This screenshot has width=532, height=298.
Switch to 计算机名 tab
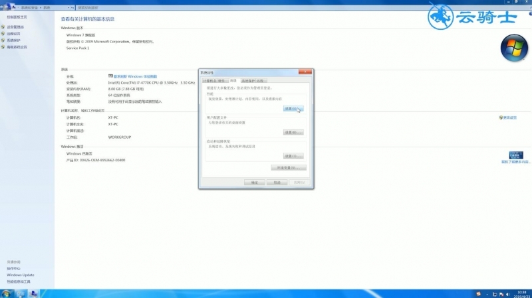[x=209, y=81]
